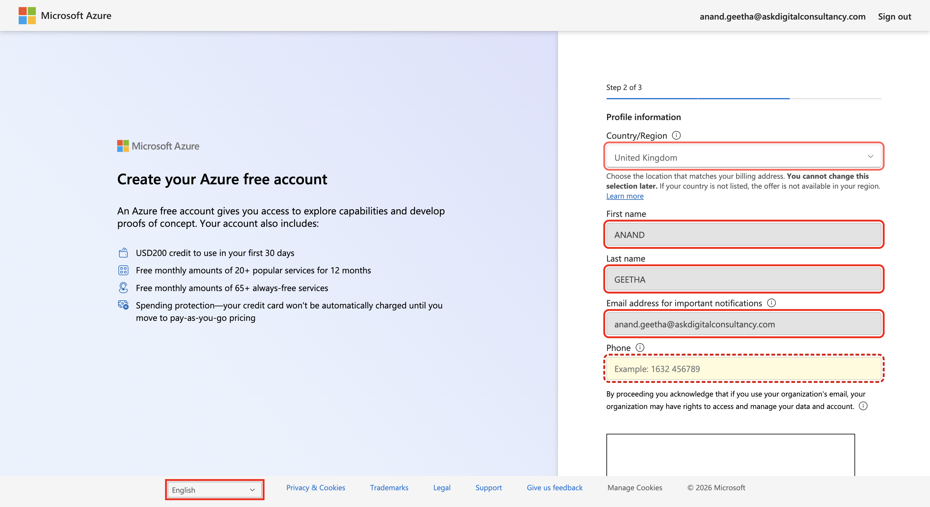
Task: Click the chevron in United Kingdom selector
Action: [x=870, y=156]
